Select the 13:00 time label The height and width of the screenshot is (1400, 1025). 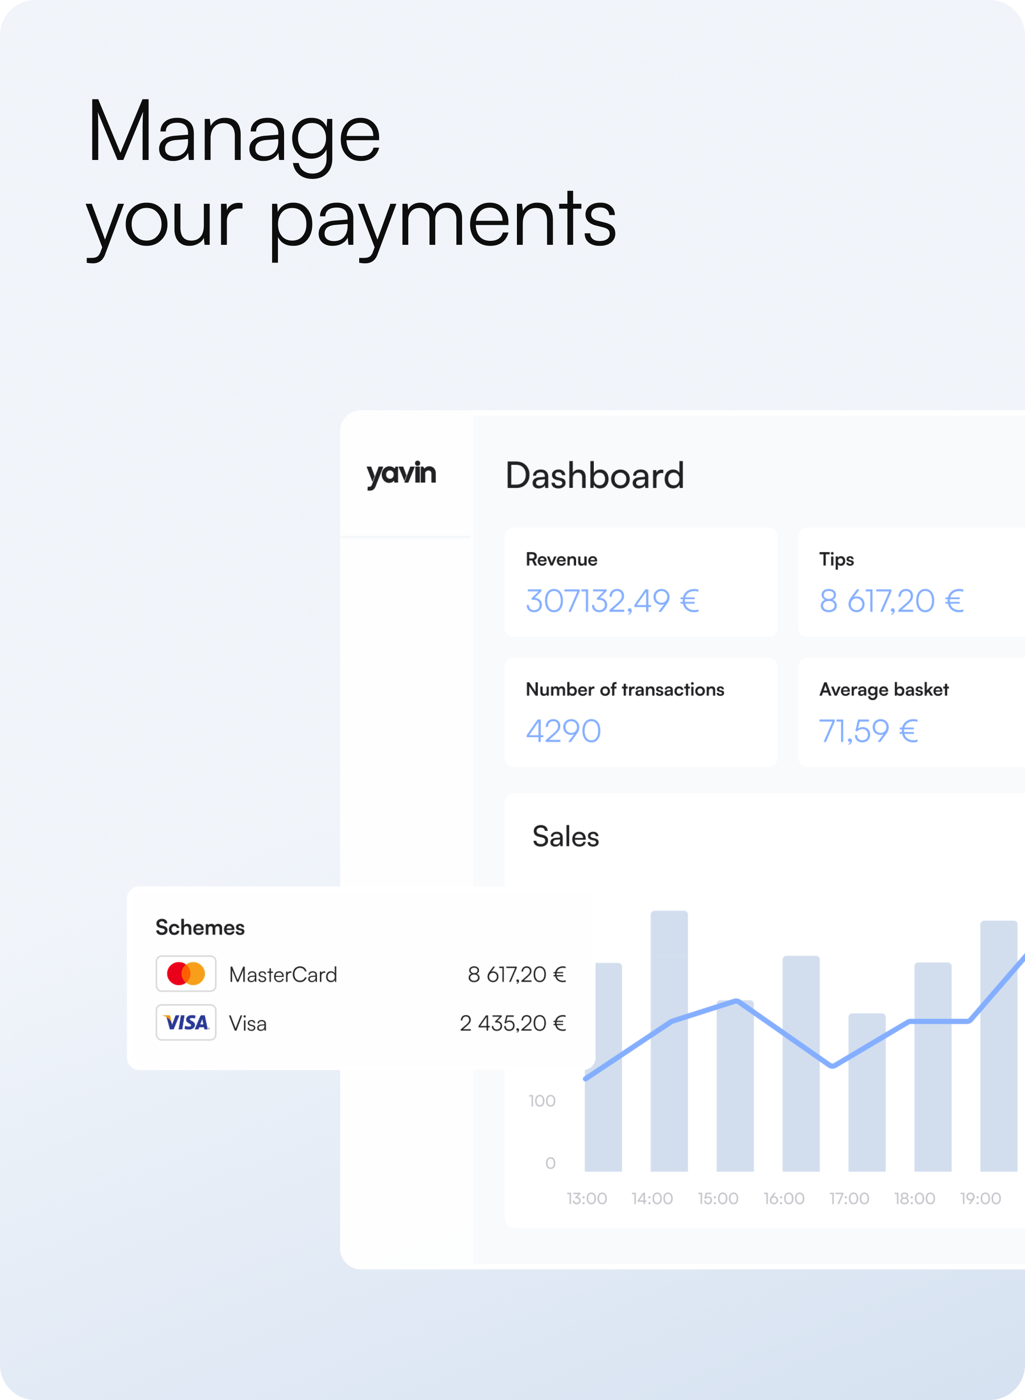click(x=586, y=1198)
